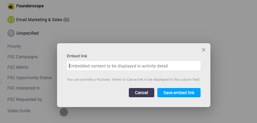Open FSC Opportunity Status field
This screenshot has width=257, height=123.
click(29, 78)
